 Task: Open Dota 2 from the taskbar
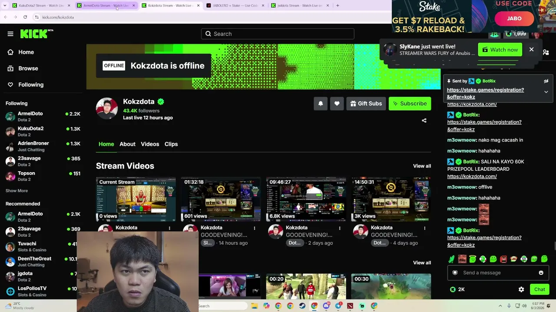pos(350,306)
